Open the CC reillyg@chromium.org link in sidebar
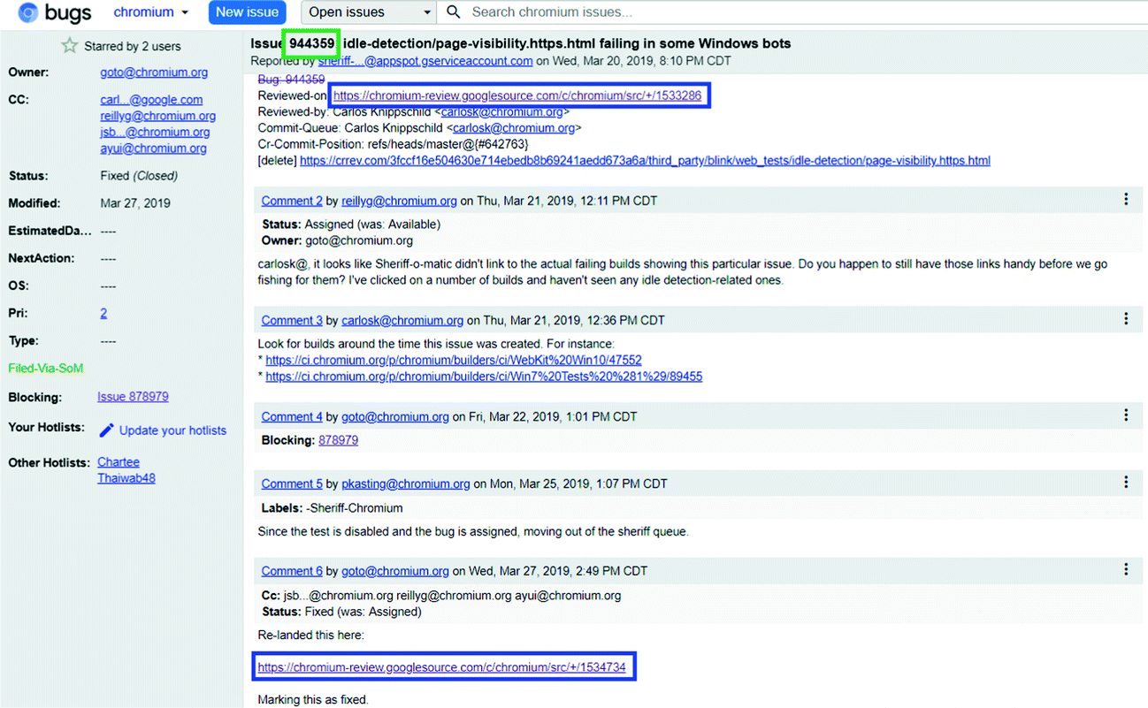 (157, 116)
